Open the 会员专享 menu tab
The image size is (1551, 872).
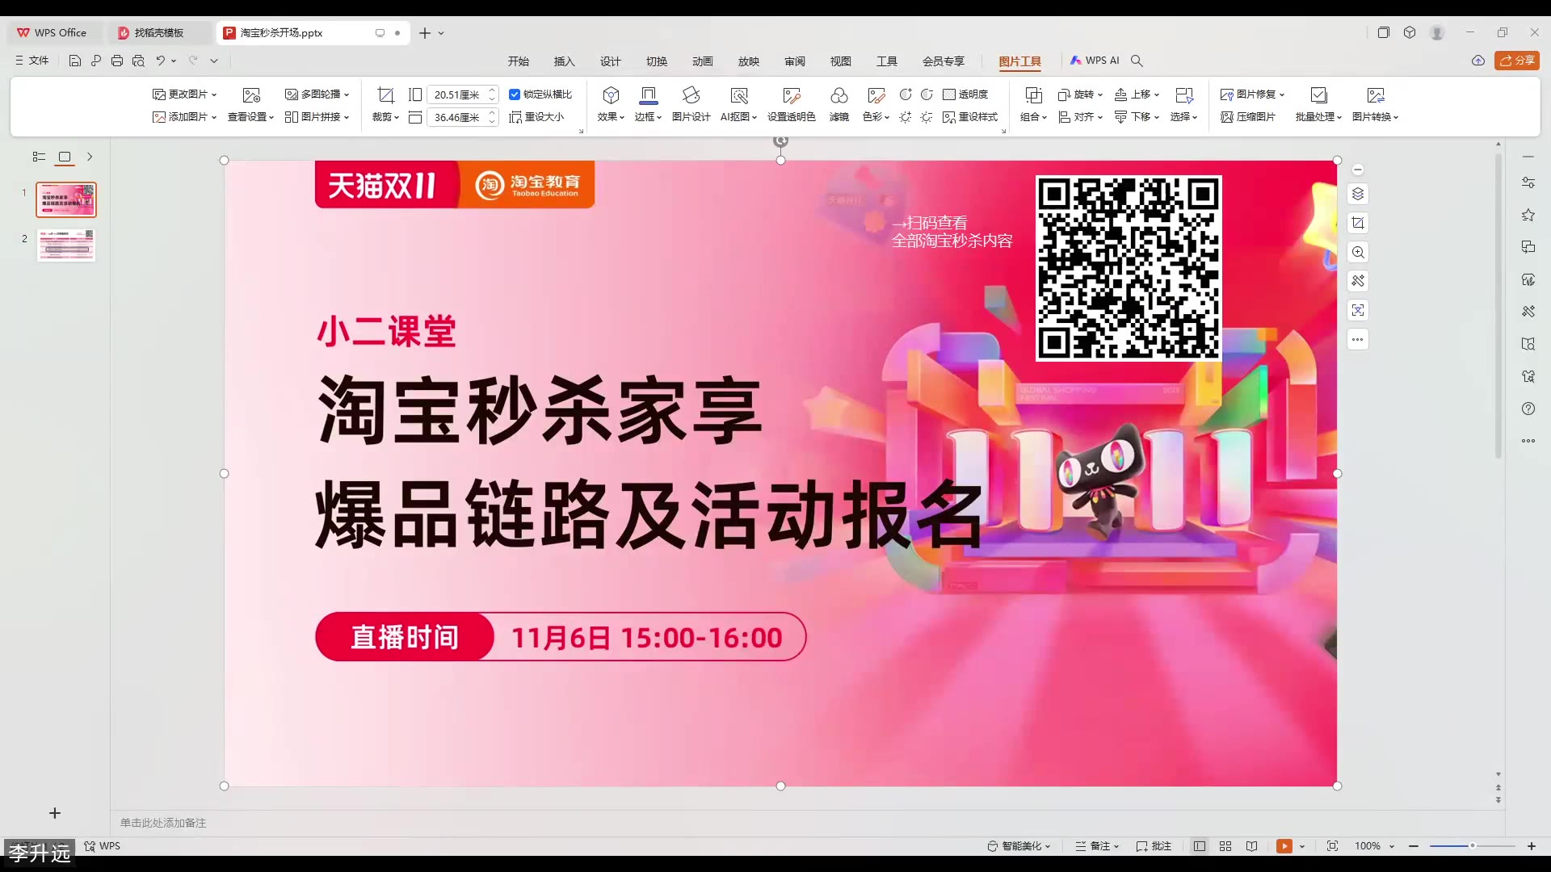coord(944,61)
